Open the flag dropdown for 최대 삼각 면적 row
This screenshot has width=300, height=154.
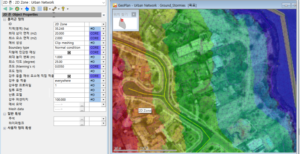(103, 33)
